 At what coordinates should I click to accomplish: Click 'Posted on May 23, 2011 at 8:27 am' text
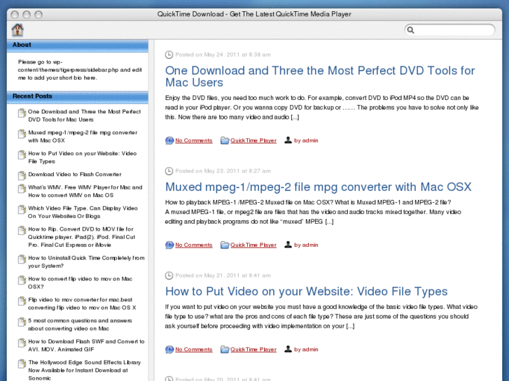point(223,171)
